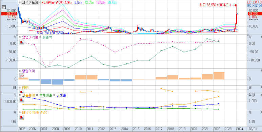Select the 매출액 legend label
Screen dimensions: 262x132
tap(47, 37)
